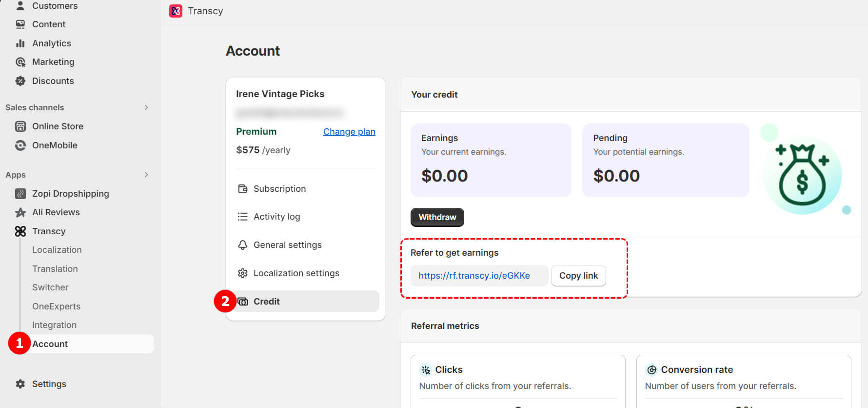Image resolution: width=868 pixels, height=408 pixels.
Task: Click the Zopi Dropshipping app icon
Action: click(x=20, y=194)
